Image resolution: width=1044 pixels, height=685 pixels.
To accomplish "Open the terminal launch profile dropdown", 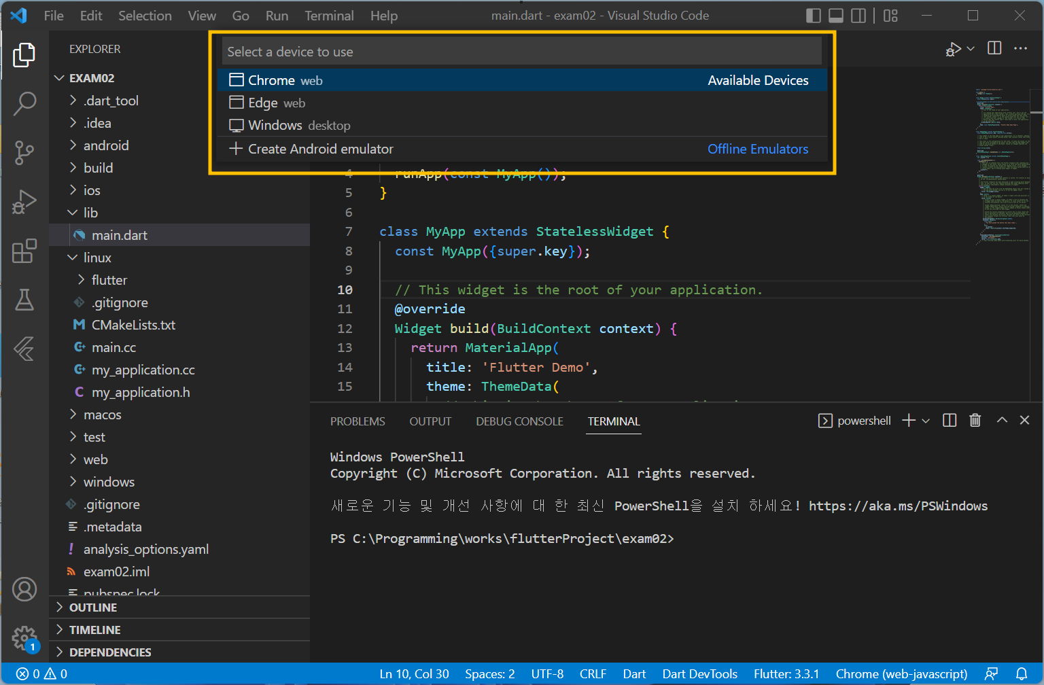I will [926, 421].
